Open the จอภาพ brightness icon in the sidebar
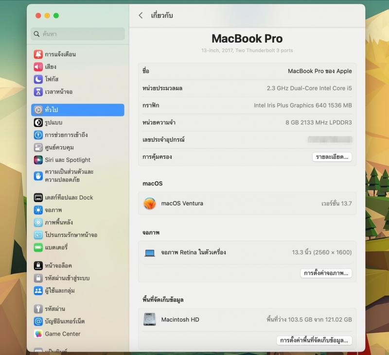Image resolution: width=389 pixels, height=355 pixels. 38,210
